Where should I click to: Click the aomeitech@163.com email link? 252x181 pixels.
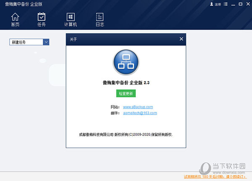(x=140, y=113)
